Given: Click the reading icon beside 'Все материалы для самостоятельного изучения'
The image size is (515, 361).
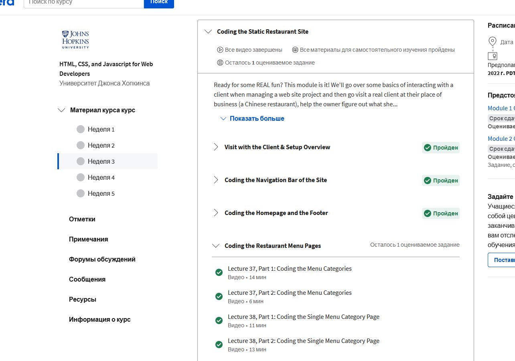Looking at the screenshot, I should pyautogui.click(x=295, y=50).
